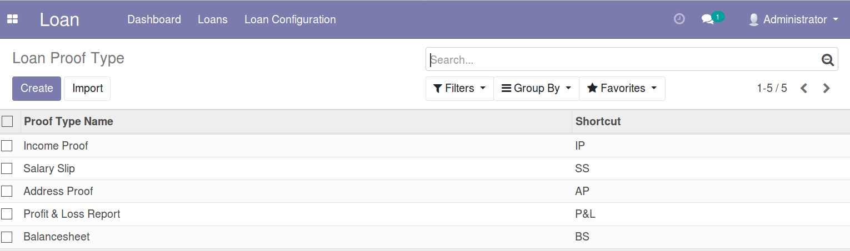Expand the Favorites dropdown
Screen dimensions: 850x251
pos(622,89)
